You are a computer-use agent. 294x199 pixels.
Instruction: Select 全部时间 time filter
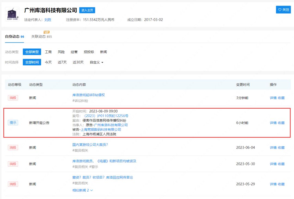tap(32, 62)
